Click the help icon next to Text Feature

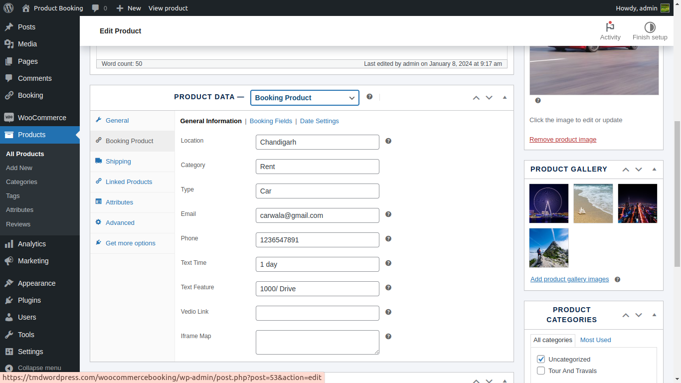click(388, 288)
